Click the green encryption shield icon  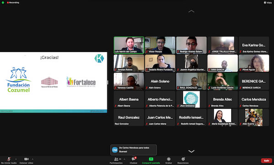coord(3,3)
